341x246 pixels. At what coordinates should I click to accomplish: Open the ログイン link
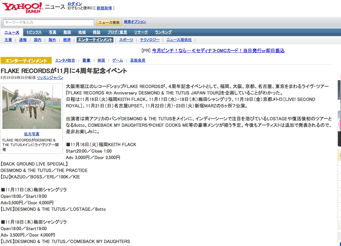coord(75,4)
